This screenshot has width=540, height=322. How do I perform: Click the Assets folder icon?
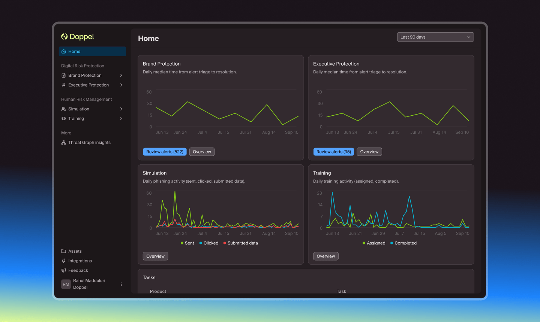(x=64, y=251)
